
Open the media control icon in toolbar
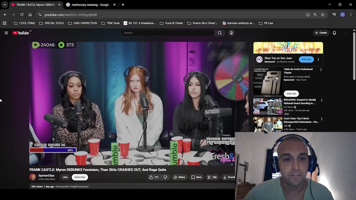334,15
